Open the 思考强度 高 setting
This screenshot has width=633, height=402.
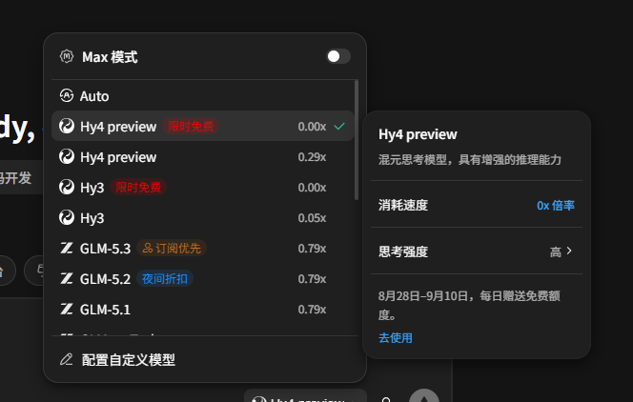coord(477,251)
